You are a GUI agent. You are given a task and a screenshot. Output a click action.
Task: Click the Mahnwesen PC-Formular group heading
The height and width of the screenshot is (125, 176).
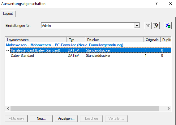[x=65, y=45]
